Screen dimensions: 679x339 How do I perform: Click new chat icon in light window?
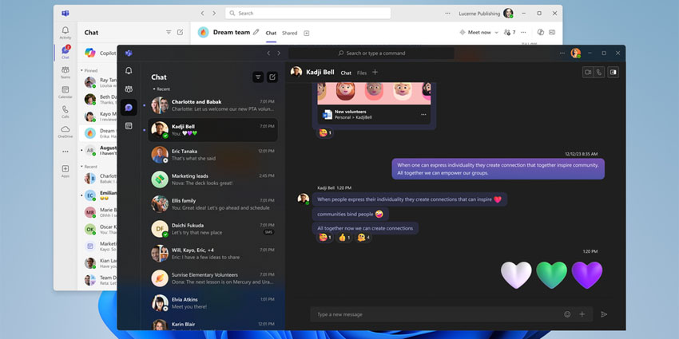tap(181, 33)
